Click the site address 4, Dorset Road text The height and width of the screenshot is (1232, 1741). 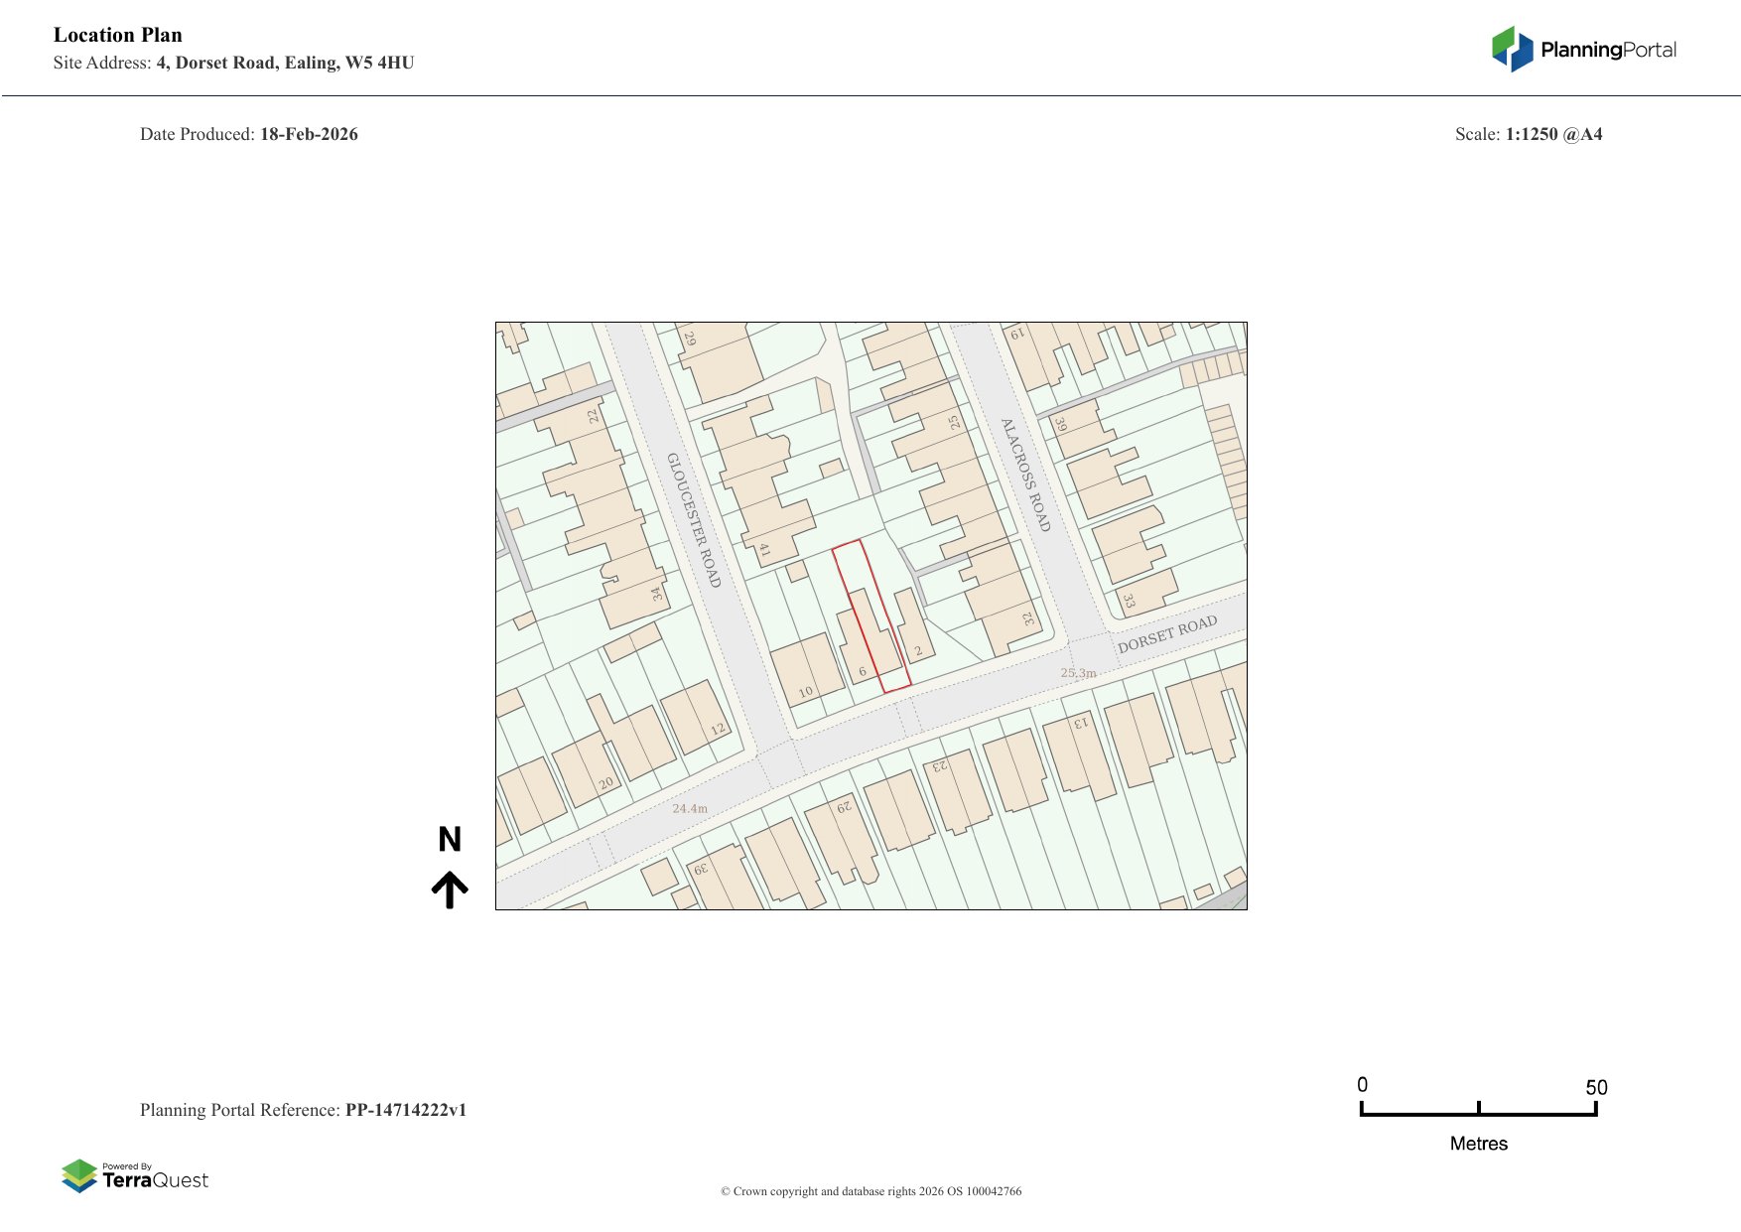pos(285,63)
